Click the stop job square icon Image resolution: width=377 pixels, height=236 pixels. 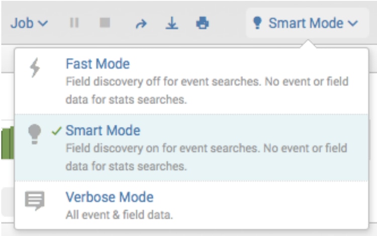pyautogui.click(x=105, y=23)
